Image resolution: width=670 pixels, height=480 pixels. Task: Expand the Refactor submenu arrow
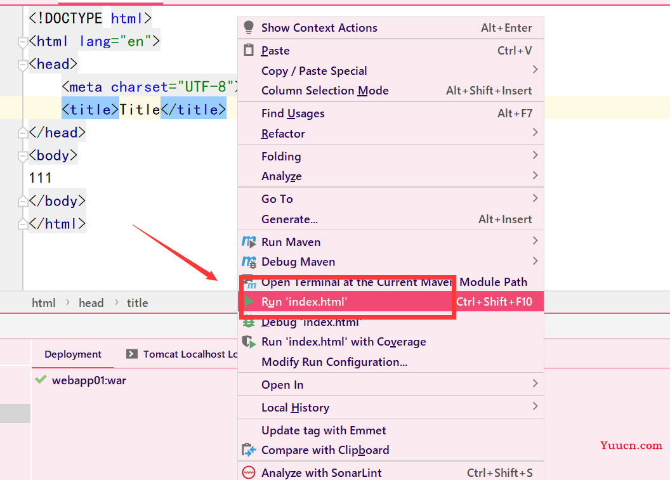[x=535, y=132]
